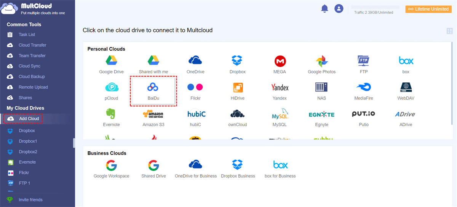Connect MediaFire cloud

tap(364, 91)
